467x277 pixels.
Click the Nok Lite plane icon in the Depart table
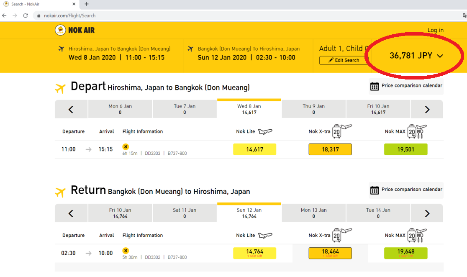click(265, 131)
